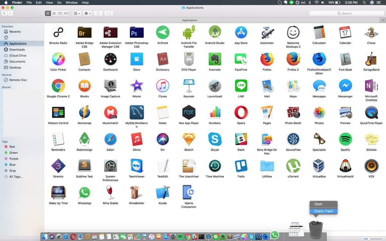Click the toolbar Share button
Image resolution: width=386 pixels, height=241 pixels.
[x=98, y=13]
